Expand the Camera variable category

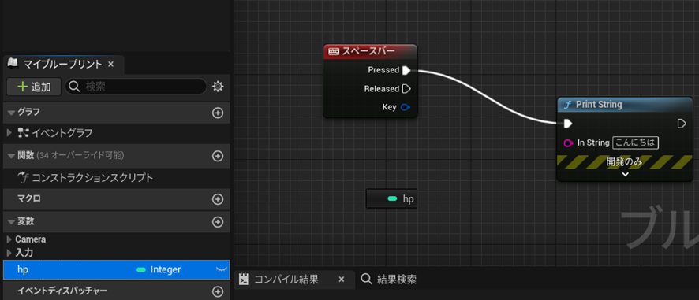tap(9, 239)
